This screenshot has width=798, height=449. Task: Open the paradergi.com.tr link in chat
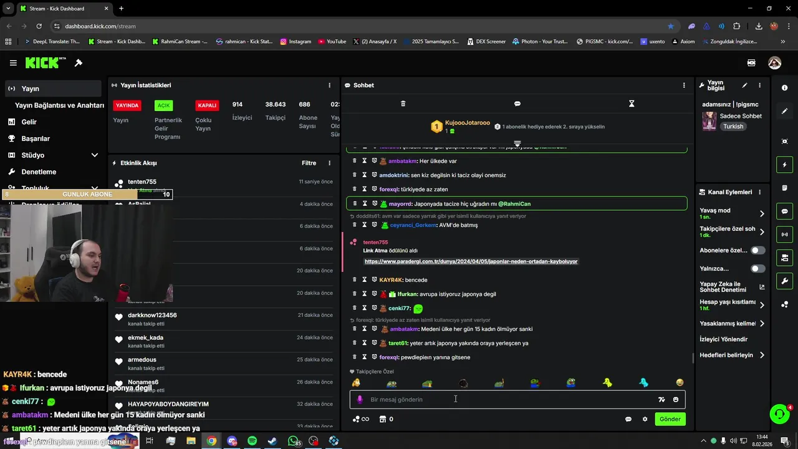coord(471,262)
